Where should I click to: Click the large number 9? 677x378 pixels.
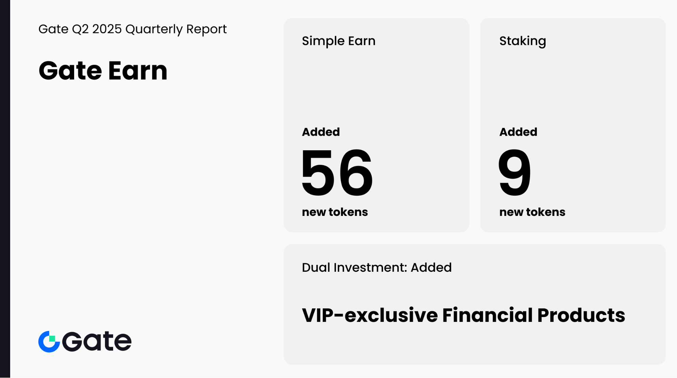pos(514,173)
